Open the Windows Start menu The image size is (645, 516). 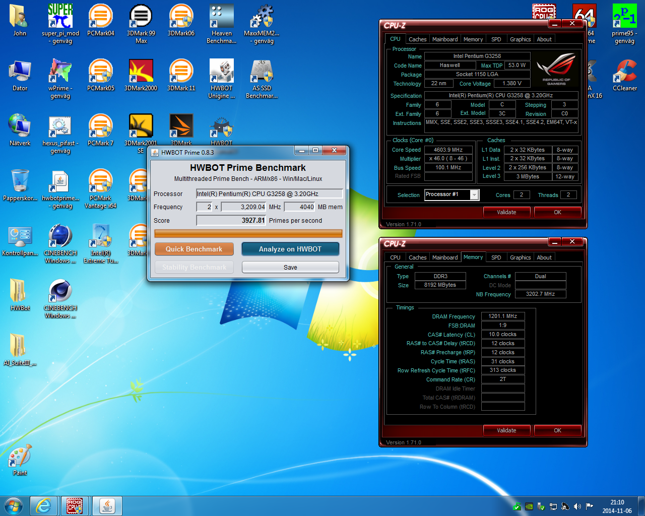click(x=14, y=505)
